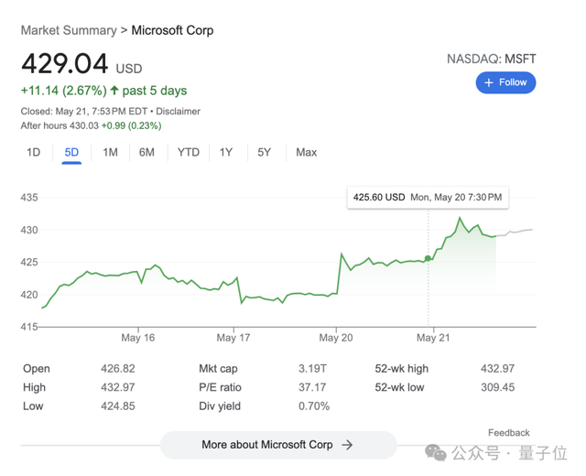This screenshot has width=586, height=476.
Task: Open the Market Summary breadcrumb link
Action: click(x=69, y=30)
